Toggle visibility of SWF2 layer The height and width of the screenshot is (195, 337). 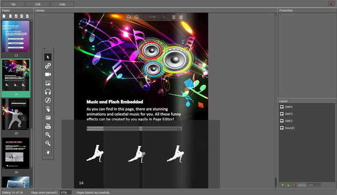[x=282, y=121]
